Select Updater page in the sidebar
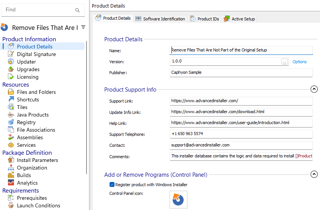 click(x=26, y=62)
